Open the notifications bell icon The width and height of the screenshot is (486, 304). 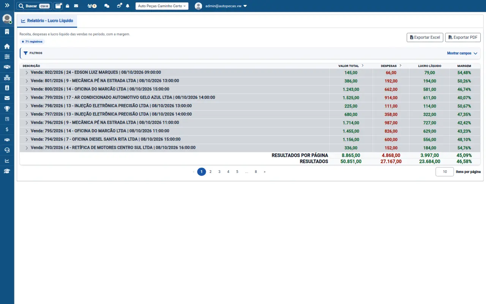(128, 6)
